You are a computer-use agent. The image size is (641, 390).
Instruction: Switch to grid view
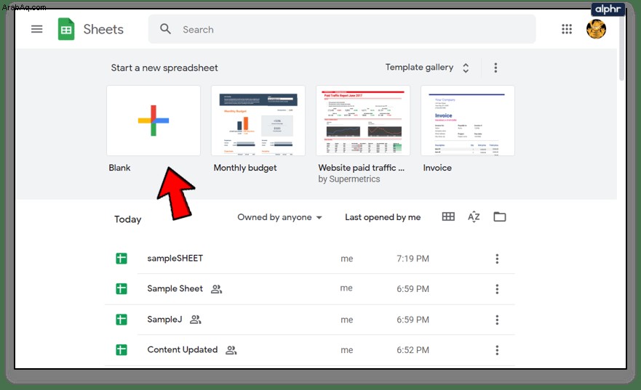(448, 216)
